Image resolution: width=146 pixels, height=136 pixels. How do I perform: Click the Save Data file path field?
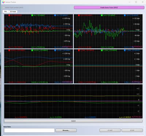pyautogui.click(x=29, y=131)
